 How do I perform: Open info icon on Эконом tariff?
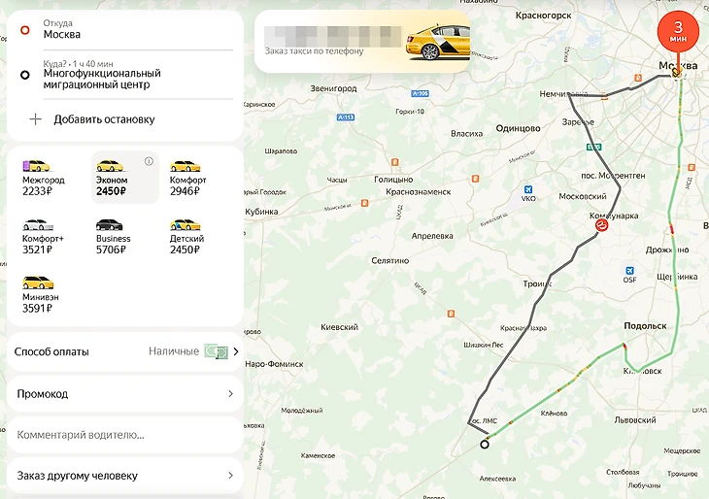click(149, 161)
